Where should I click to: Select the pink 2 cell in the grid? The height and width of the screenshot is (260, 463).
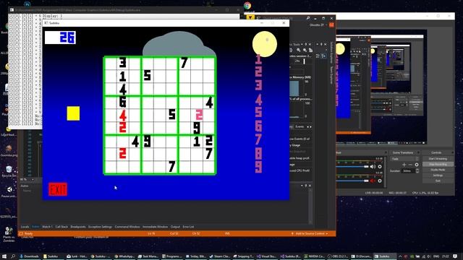point(200,115)
